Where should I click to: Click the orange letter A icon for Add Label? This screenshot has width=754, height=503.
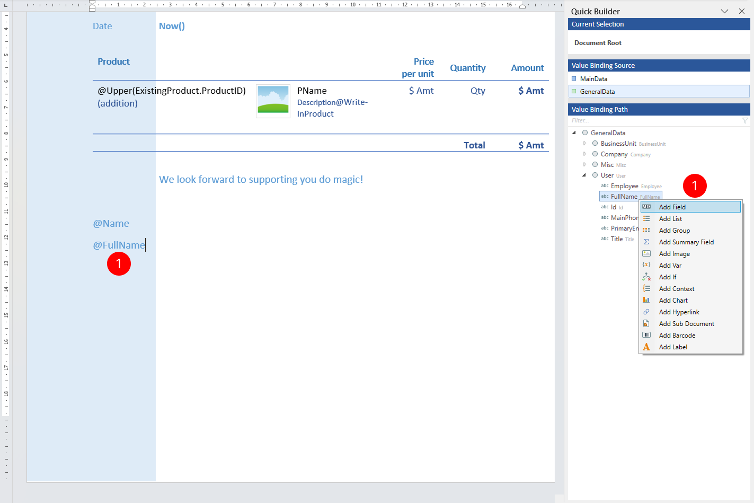click(x=646, y=347)
